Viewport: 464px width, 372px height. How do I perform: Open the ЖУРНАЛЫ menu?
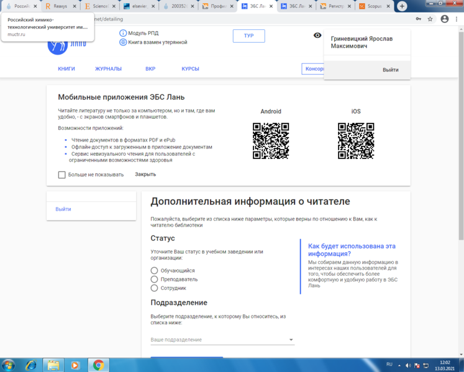(x=108, y=69)
